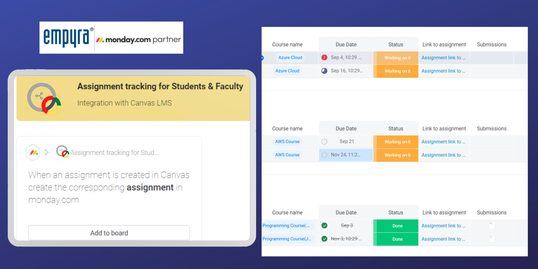This screenshot has width=538, height=269.
Task: Click Programming Course tag in Sep 3 row
Action: click(x=288, y=226)
